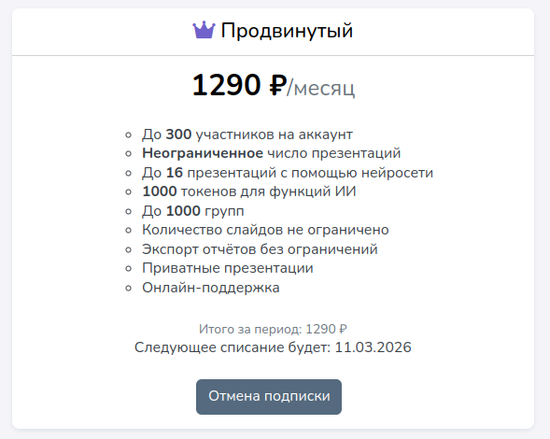Click the Отмена подписки button
The width and height of the screenshot is (550, 439).
click(269, 397)
